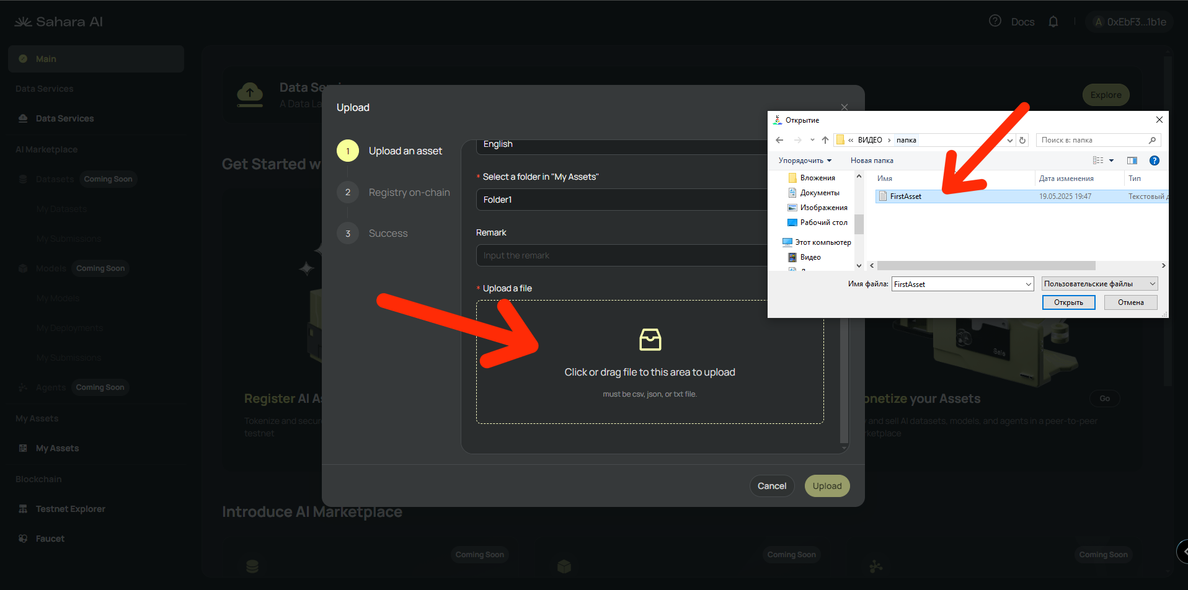Click the blue help icon in file dialog
Image resolution: width=1188 pixels, height=590 pixels.
[x=1154, y=161]
